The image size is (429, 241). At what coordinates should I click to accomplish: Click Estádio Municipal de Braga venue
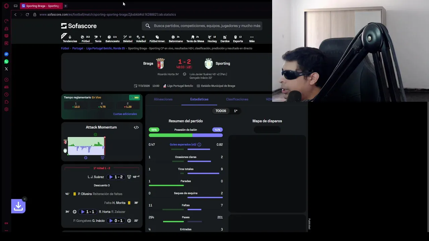[218, 86]
